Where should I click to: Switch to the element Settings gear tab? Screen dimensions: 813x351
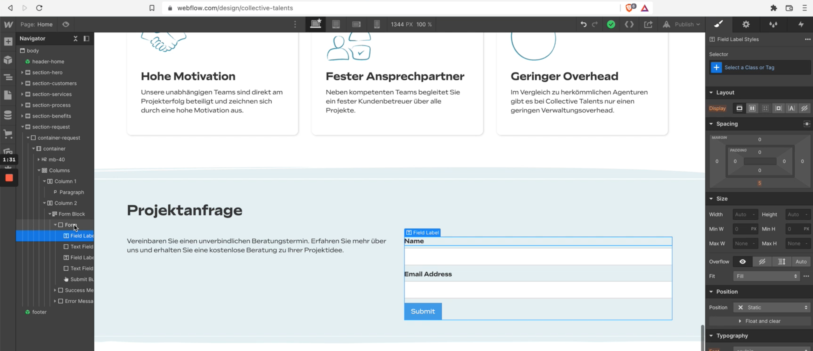click(746, 24)
